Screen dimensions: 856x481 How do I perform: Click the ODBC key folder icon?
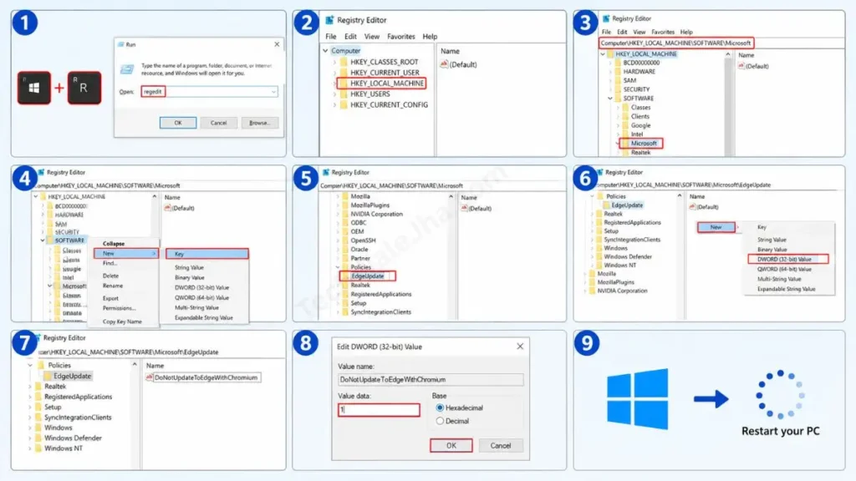[x=344, y=222]
